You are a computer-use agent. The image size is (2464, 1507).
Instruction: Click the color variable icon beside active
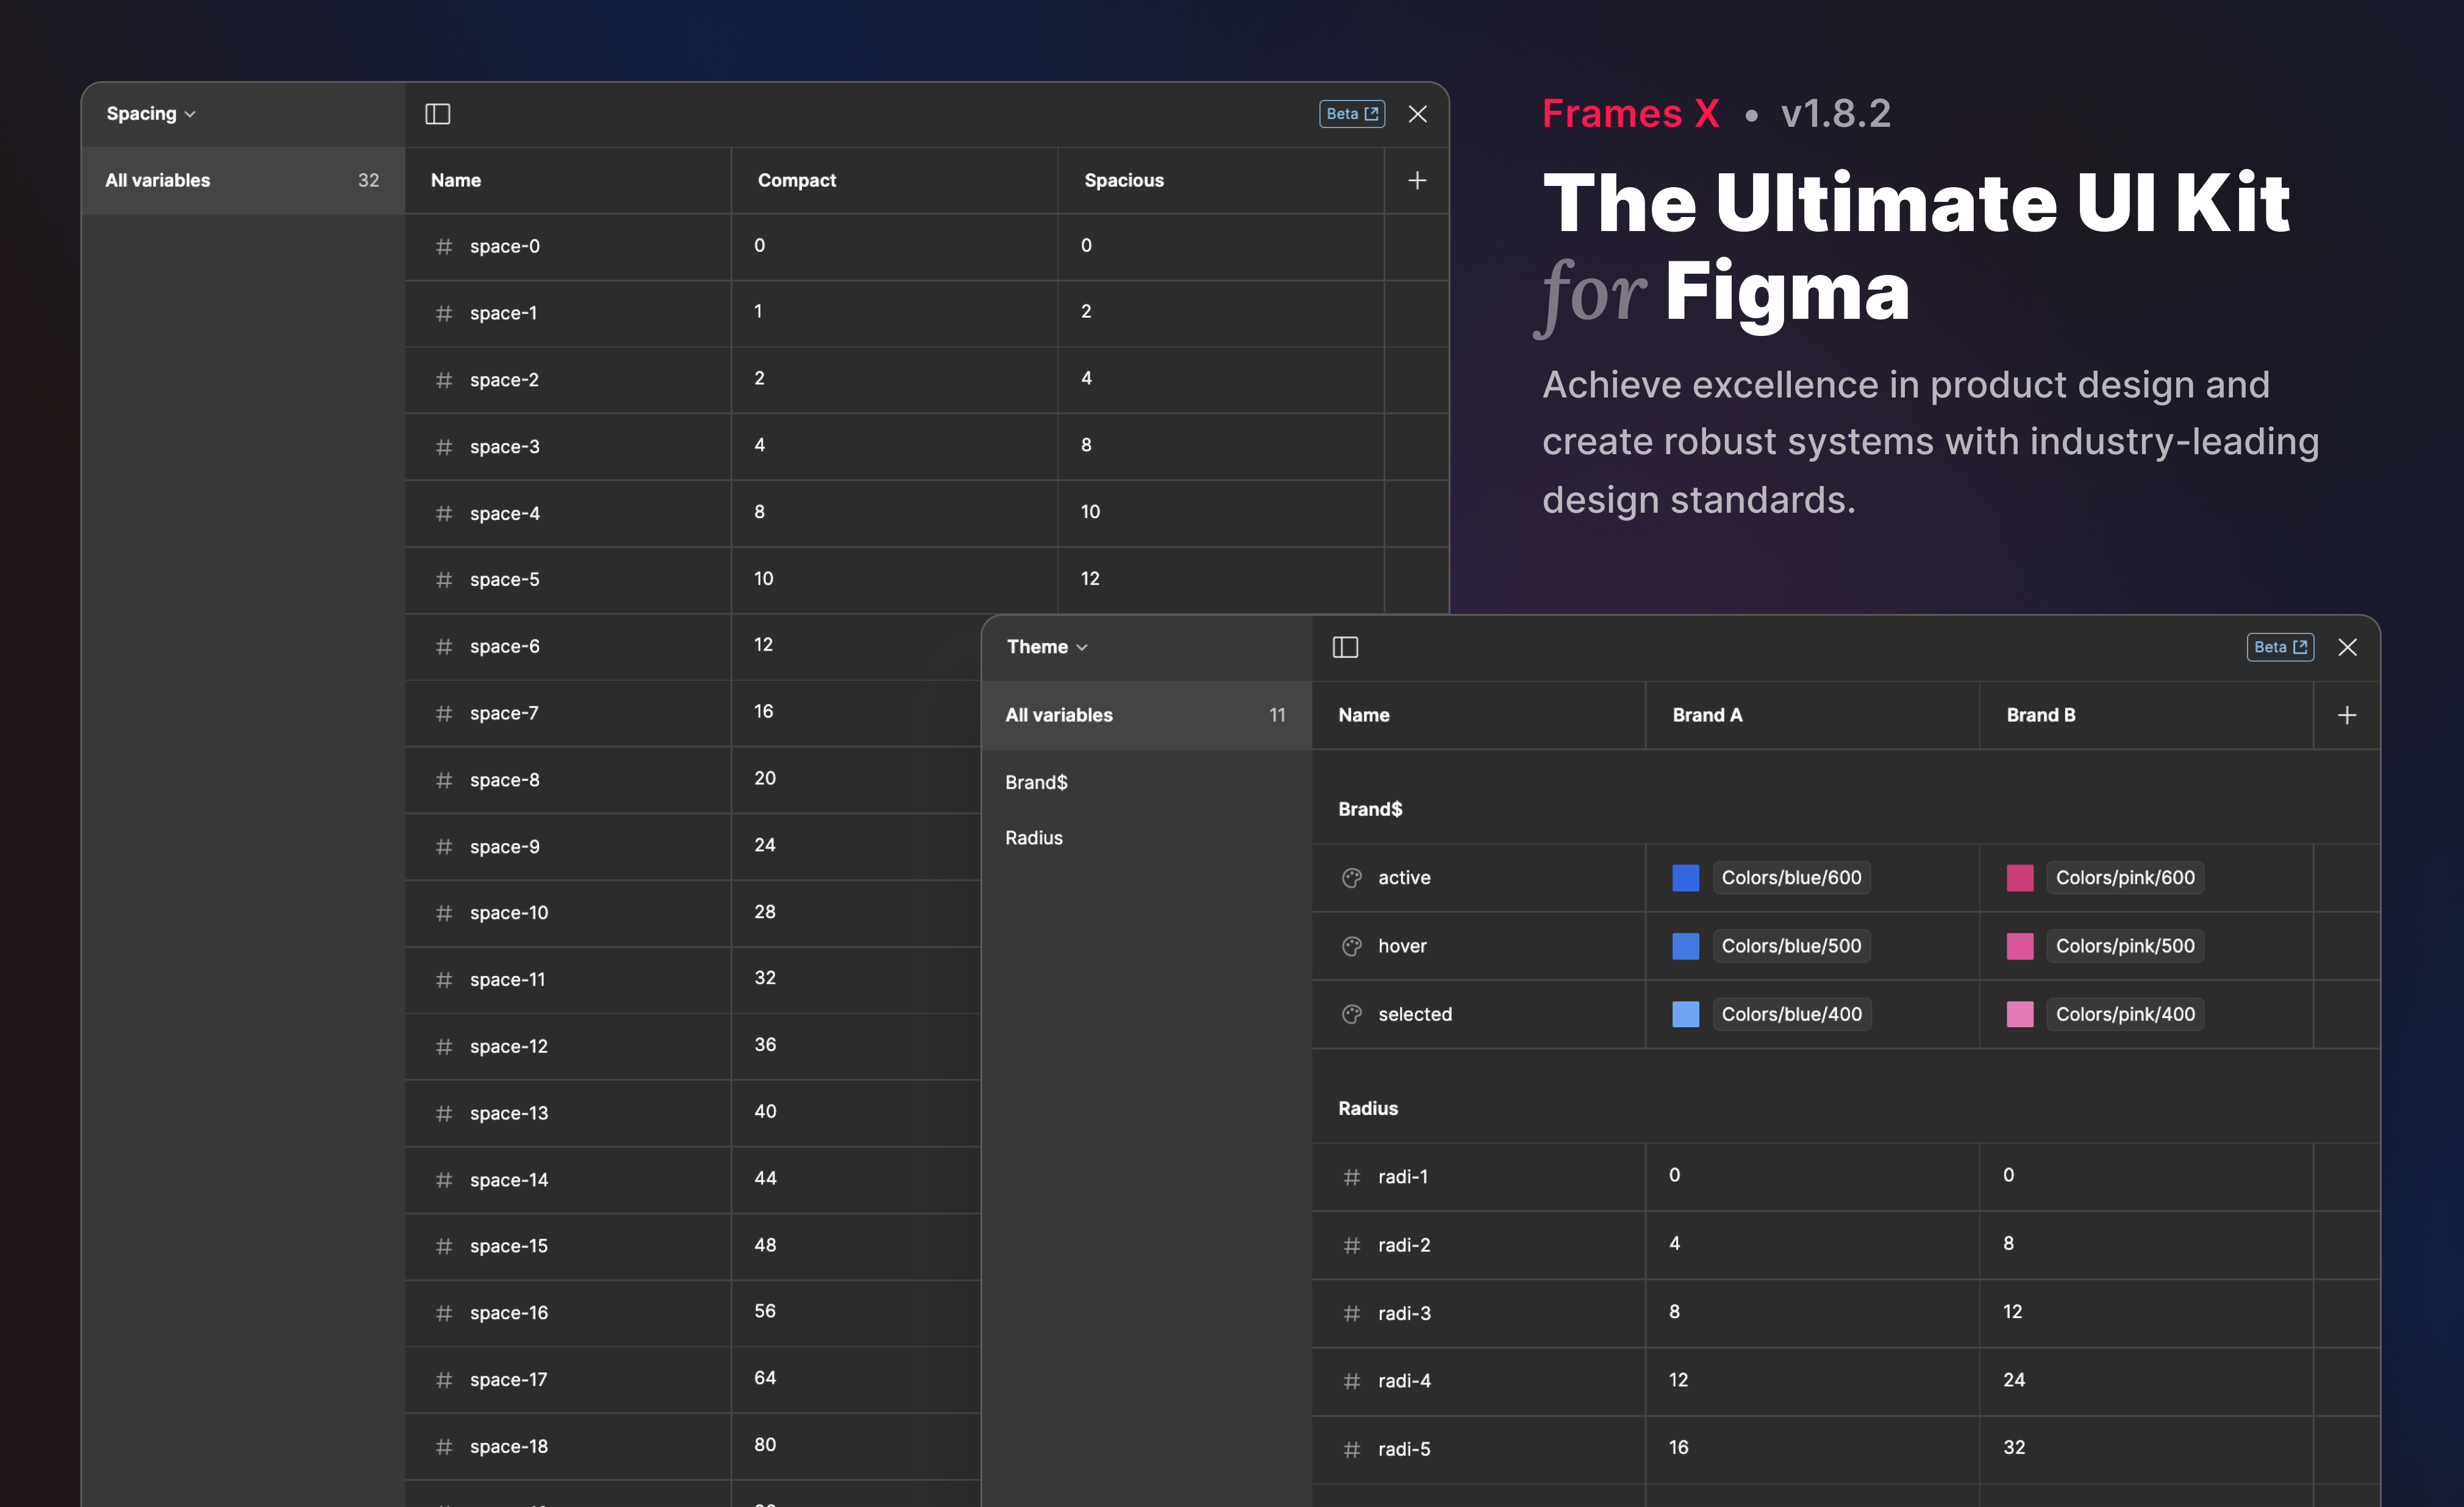(1351, 877)
